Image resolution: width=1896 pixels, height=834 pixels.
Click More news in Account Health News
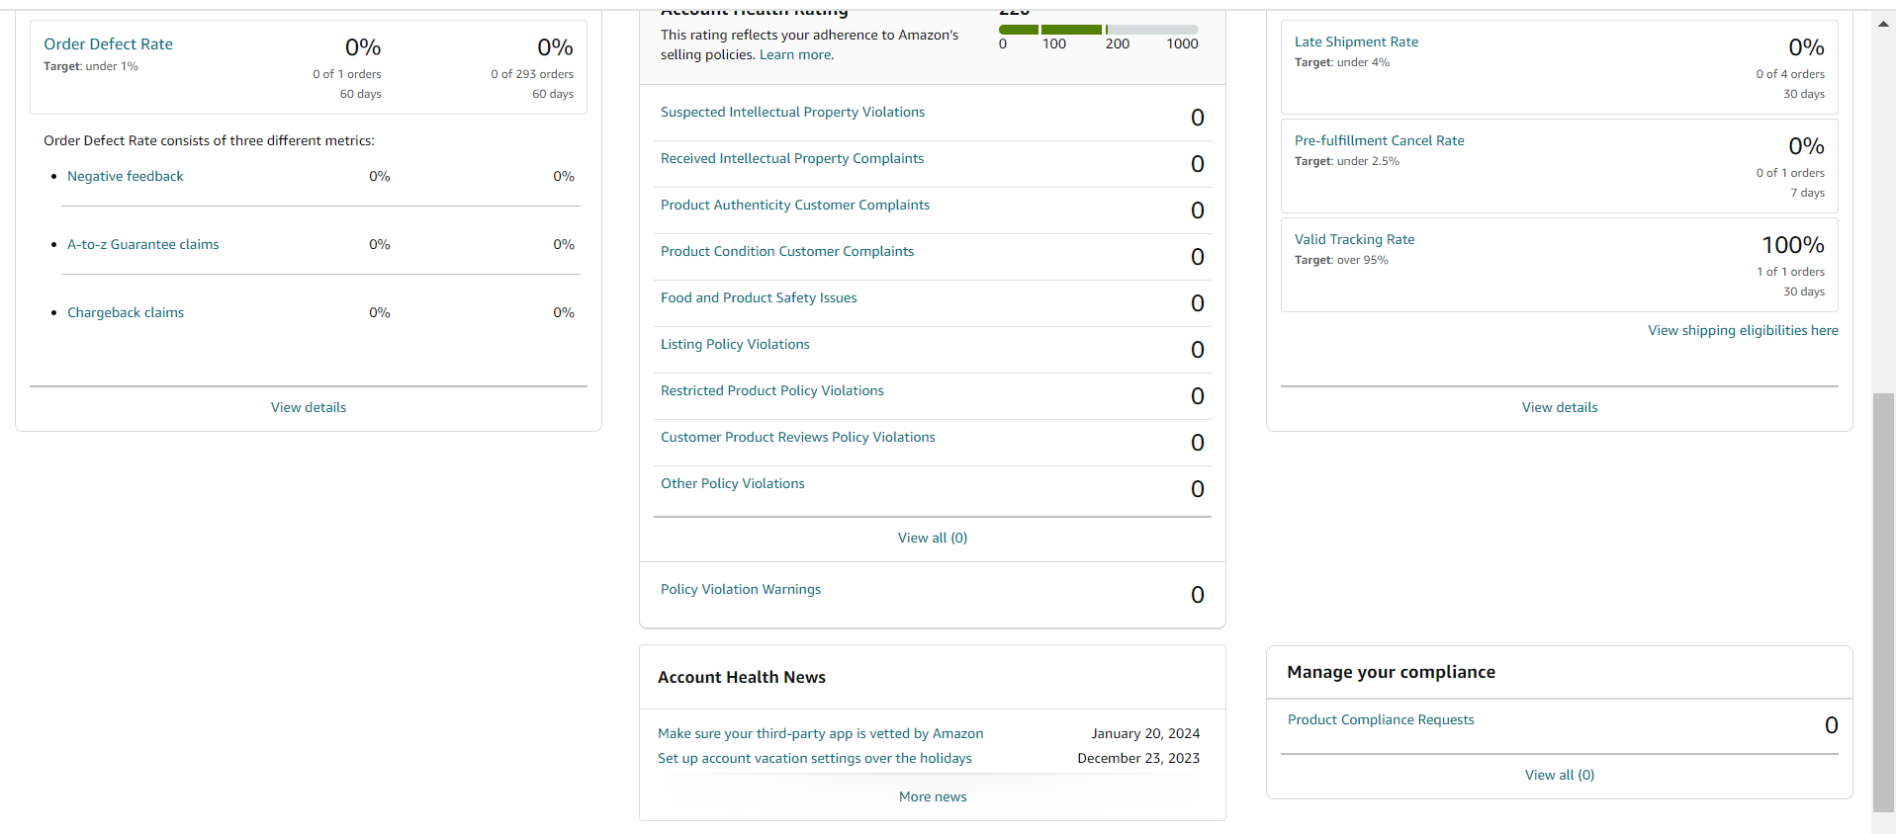point(933,796)
